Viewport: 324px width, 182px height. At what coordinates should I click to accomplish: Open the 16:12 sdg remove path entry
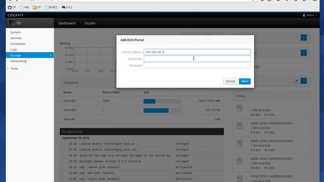coord(142,167)
